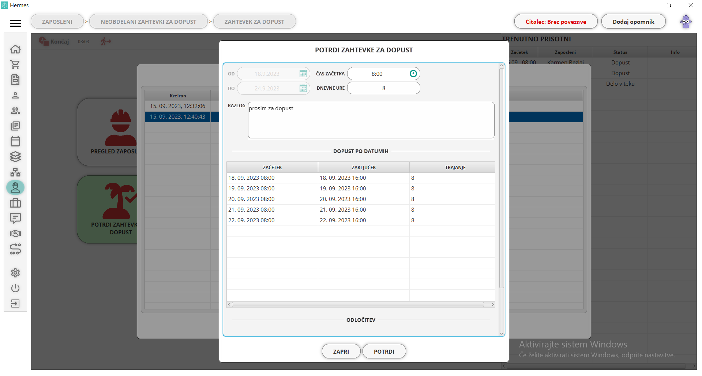The image size is (702, 376).
Task: Select row 19. 09. 2023 08:00
Action: (x=361, y=189)
